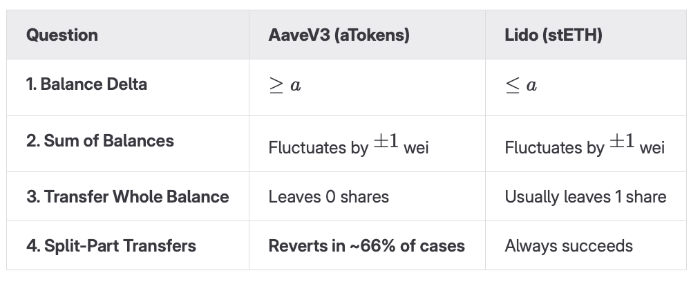The width and height of the screenshot is (700, 282).
Task: Click the word 'wei' in AaveV3 column
Action: [x=416, y=148]
